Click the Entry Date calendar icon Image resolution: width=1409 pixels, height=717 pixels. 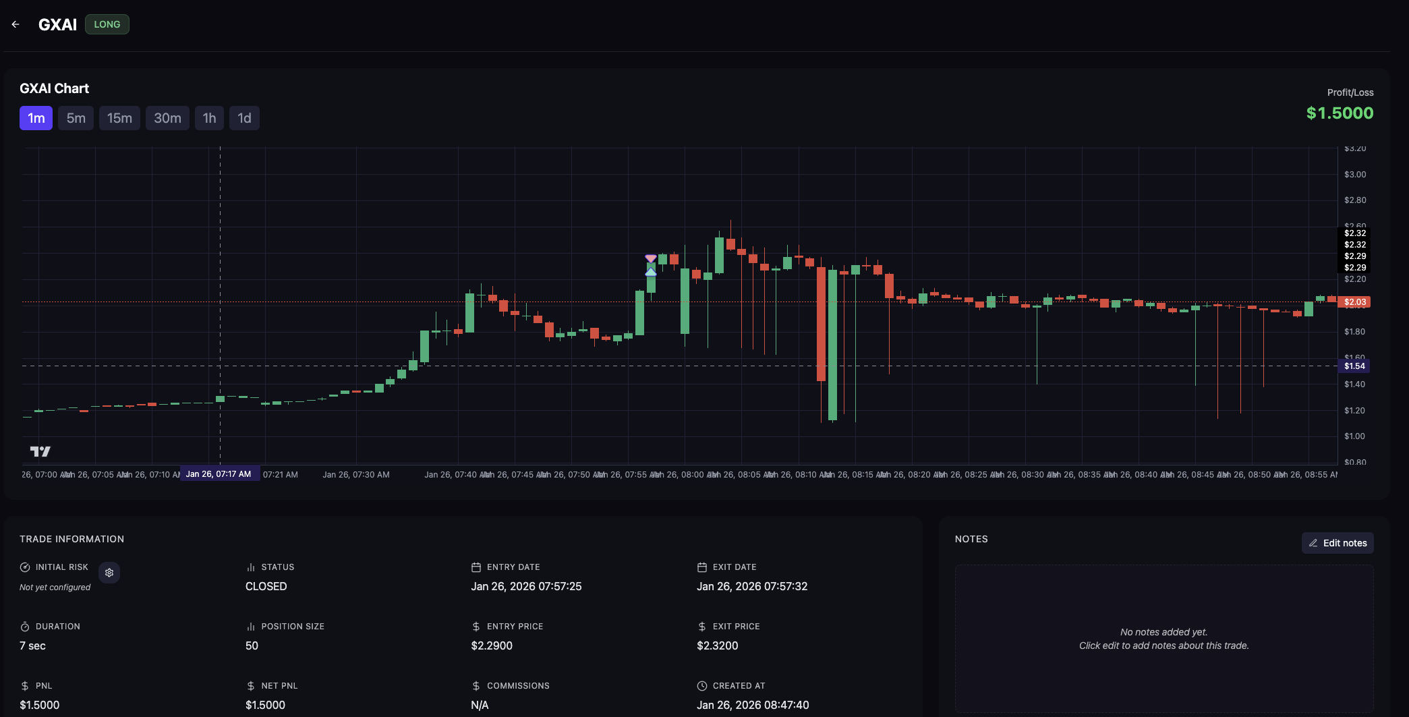[x=476, y=567]
